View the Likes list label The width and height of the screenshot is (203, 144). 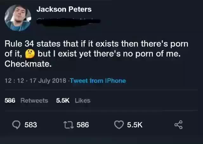tap(82, 100)
